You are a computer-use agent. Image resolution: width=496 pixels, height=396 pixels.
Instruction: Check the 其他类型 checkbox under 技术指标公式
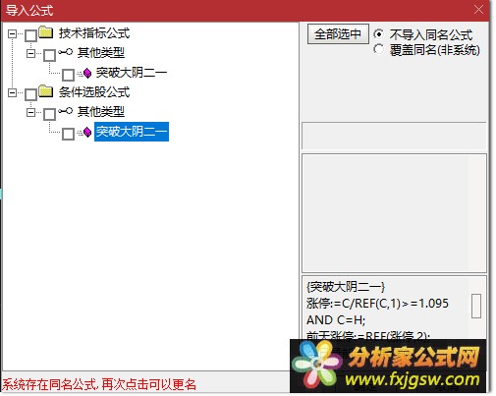[x=49, y=55]
